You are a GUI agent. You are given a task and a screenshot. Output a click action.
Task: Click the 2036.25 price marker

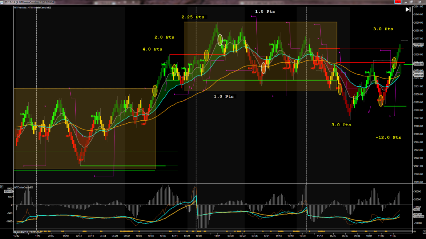[419, 44]
